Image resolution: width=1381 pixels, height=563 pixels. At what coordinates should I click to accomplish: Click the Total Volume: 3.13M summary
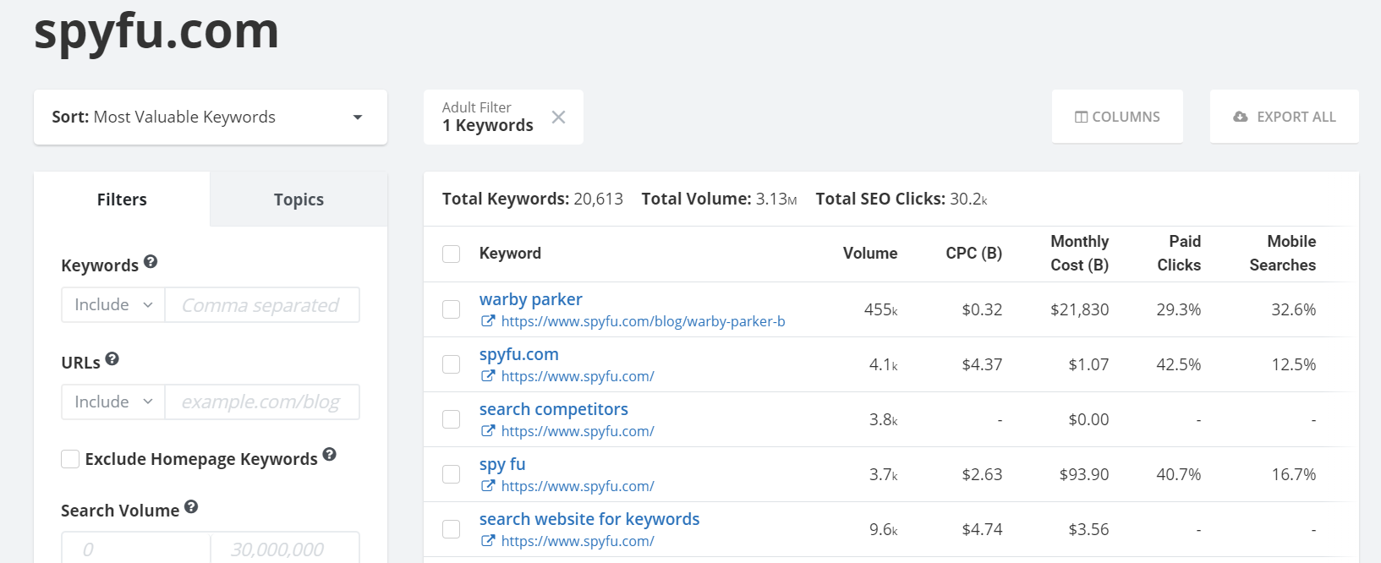[x=719, y=200]
